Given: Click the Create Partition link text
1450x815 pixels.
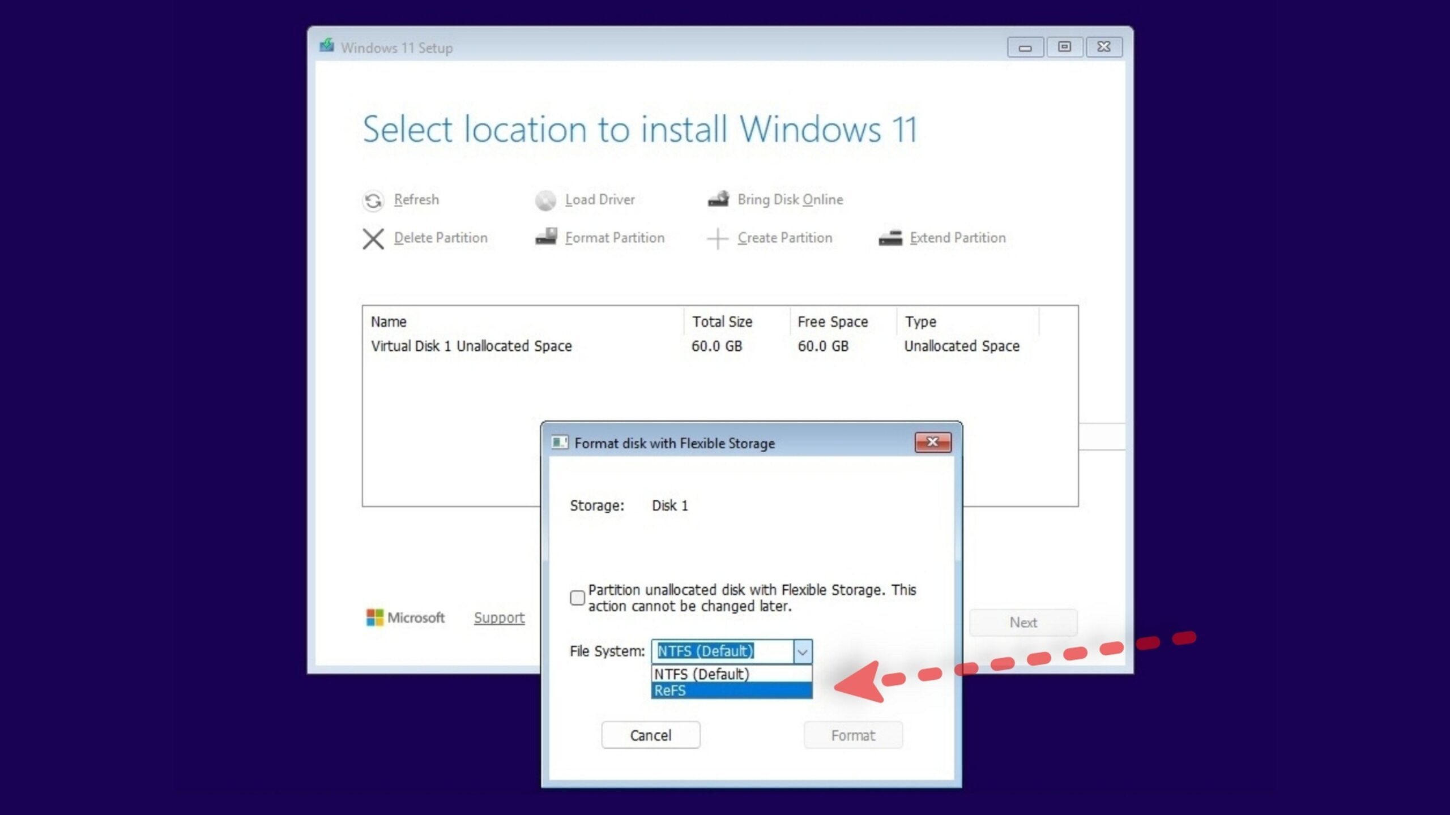Looking at the screenshot, I should pos(784,238).
